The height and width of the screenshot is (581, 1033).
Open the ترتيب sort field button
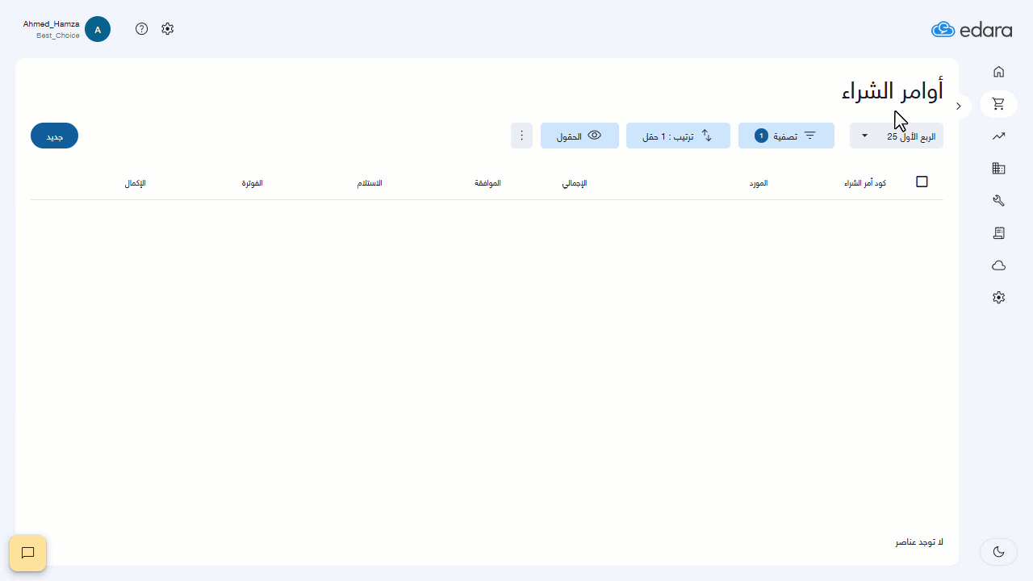[678, 136]
